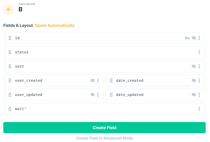The height and width of the screenshot is (142, 210).
Task: Select the date_updated field name
Action: pos(130,95)
